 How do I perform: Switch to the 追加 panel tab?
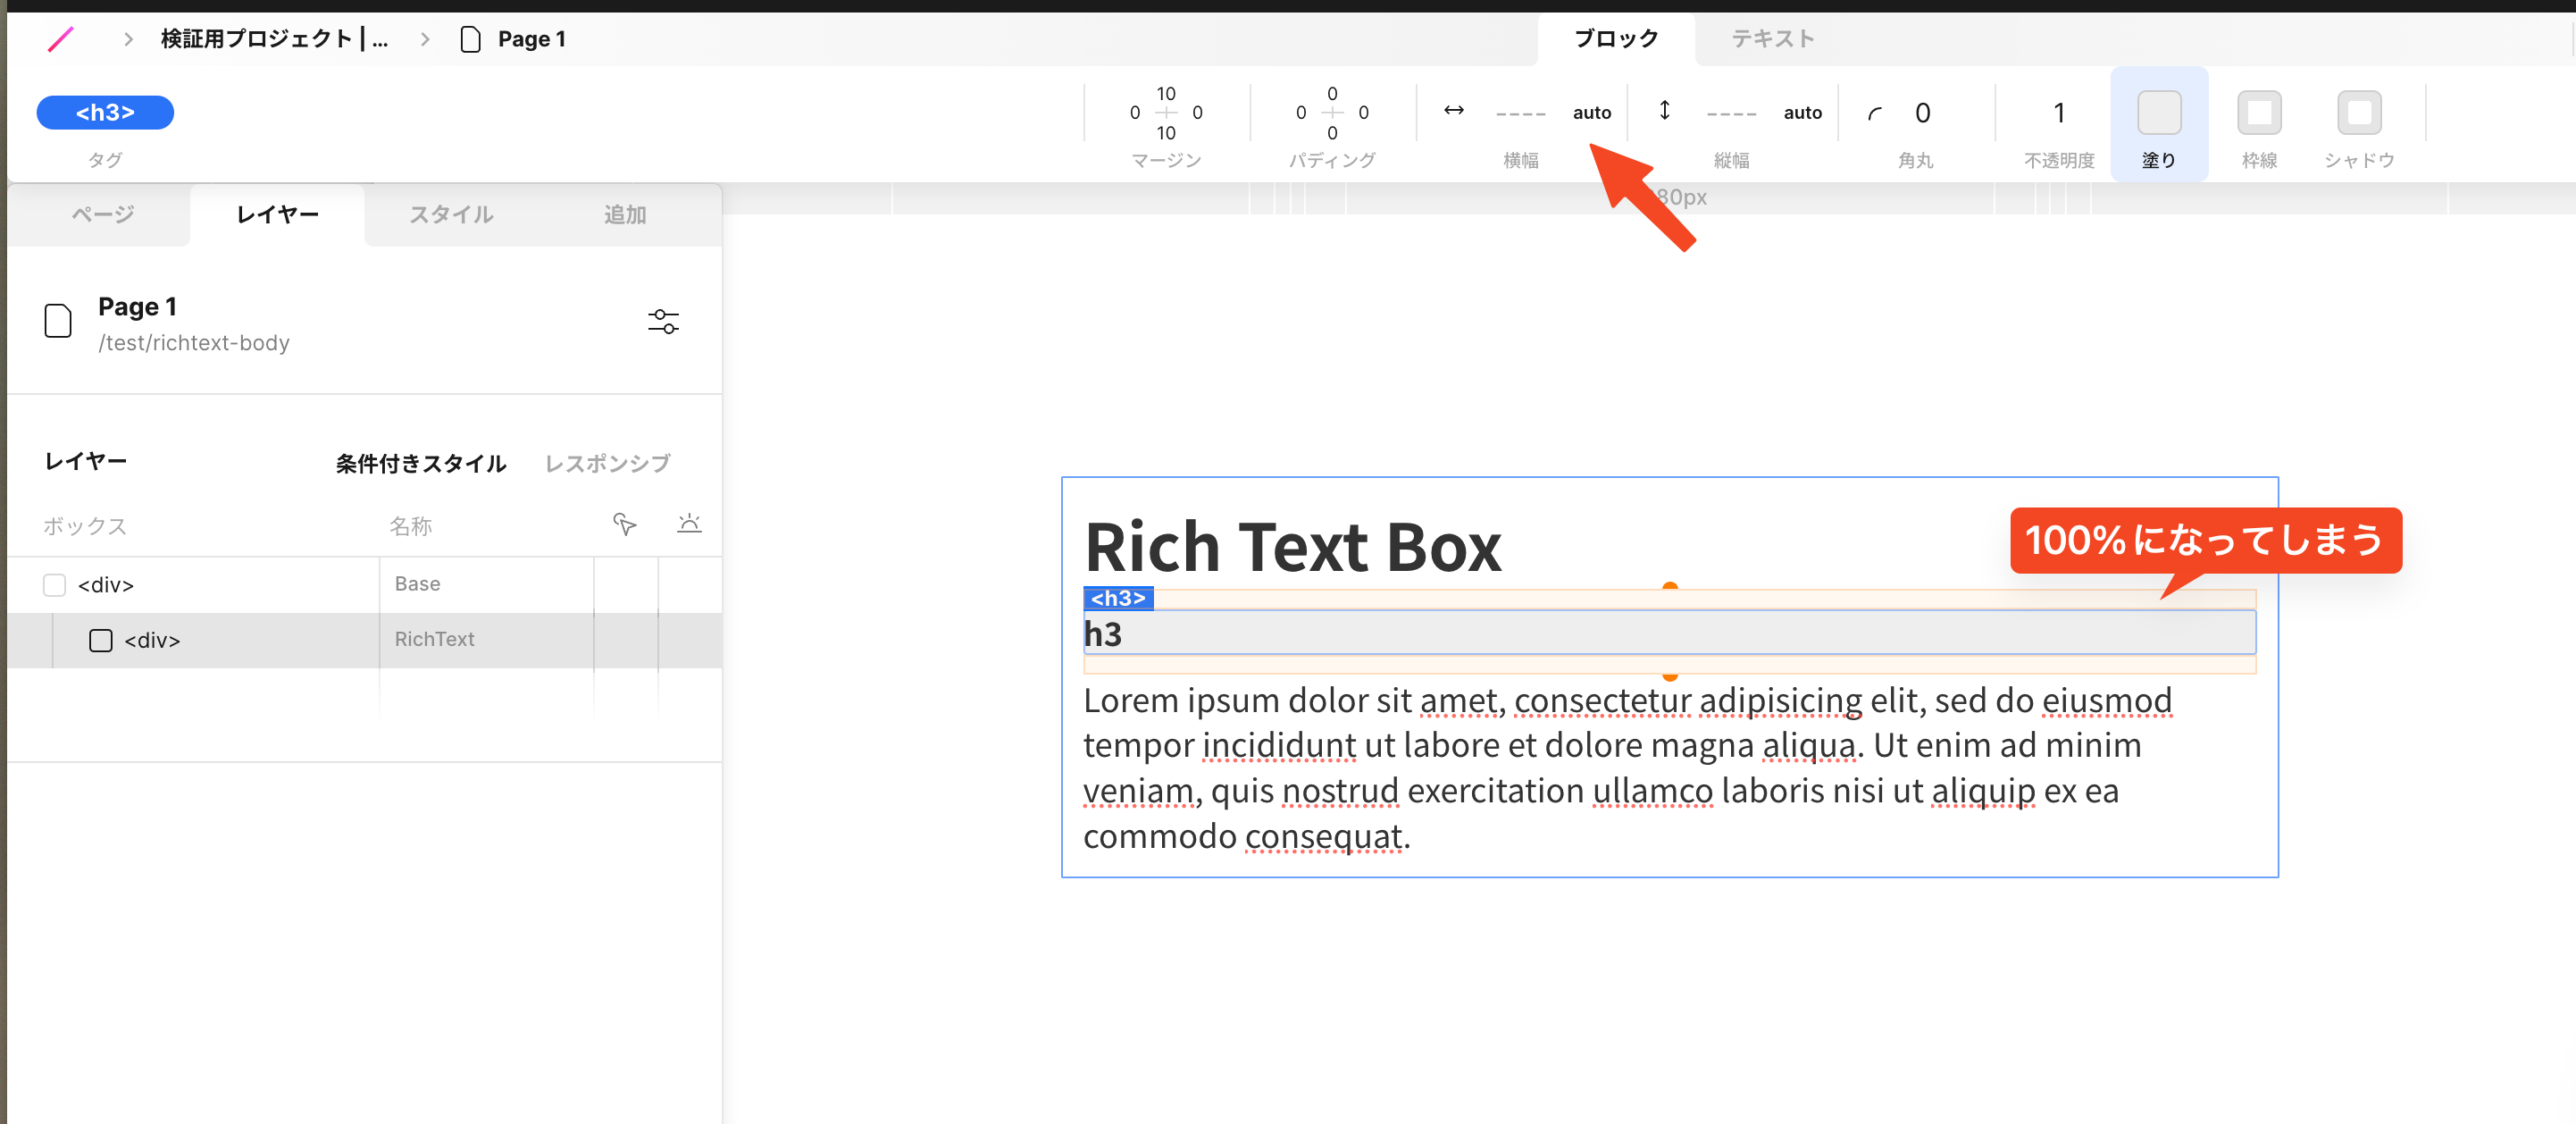625,214
